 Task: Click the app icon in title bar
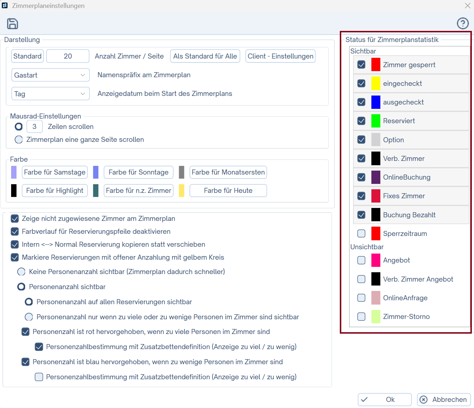tap(5, 5)
